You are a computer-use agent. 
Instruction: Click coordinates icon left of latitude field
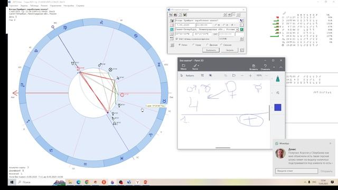click(x=172, y=34)
